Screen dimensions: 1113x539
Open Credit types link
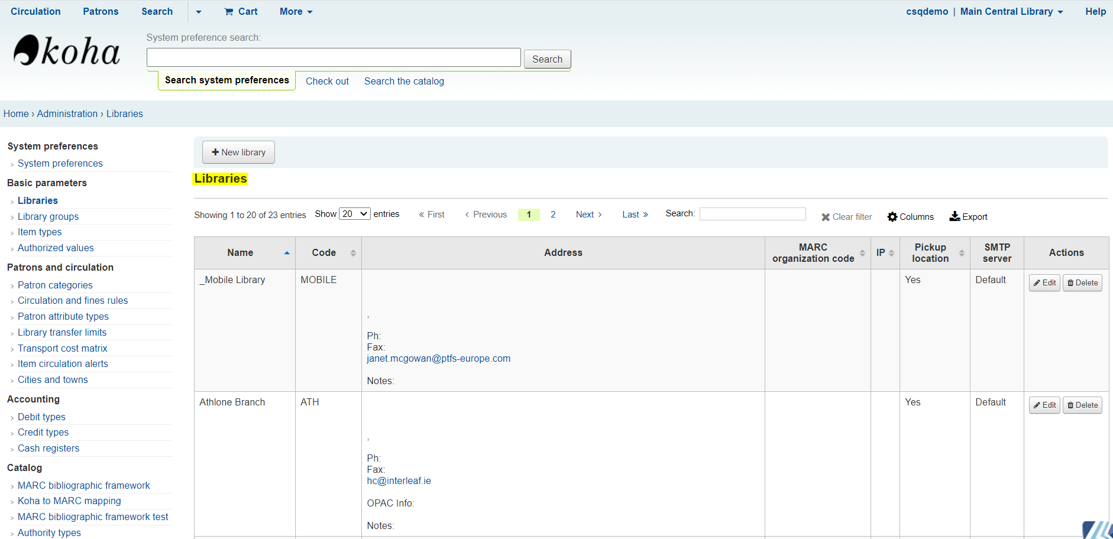(x=43, y=433)
